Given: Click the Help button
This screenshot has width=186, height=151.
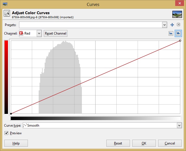Looking at the screenshot, I should point(16,143).
